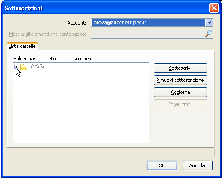
Task: Cancel with the Annulla button
Action: tap(197, 165)
